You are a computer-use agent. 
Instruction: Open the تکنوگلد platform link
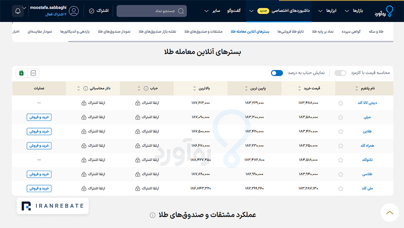pos(367,160)
